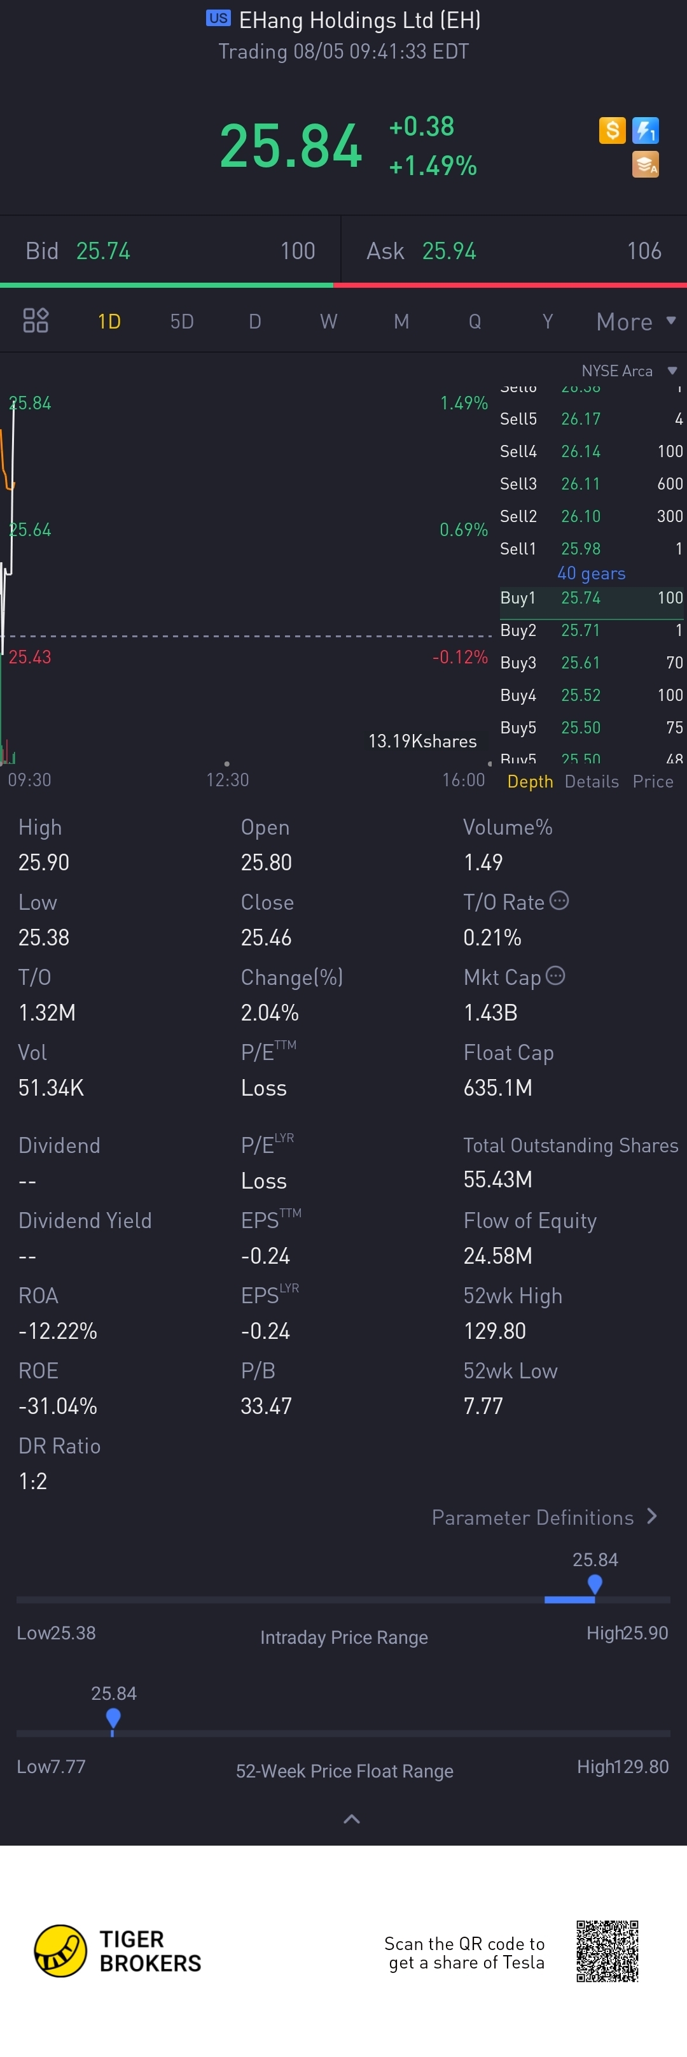Select the Depth tab

530,782
